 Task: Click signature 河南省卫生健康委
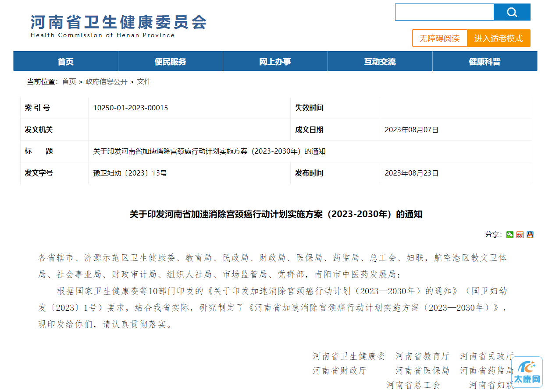[349, 356]
